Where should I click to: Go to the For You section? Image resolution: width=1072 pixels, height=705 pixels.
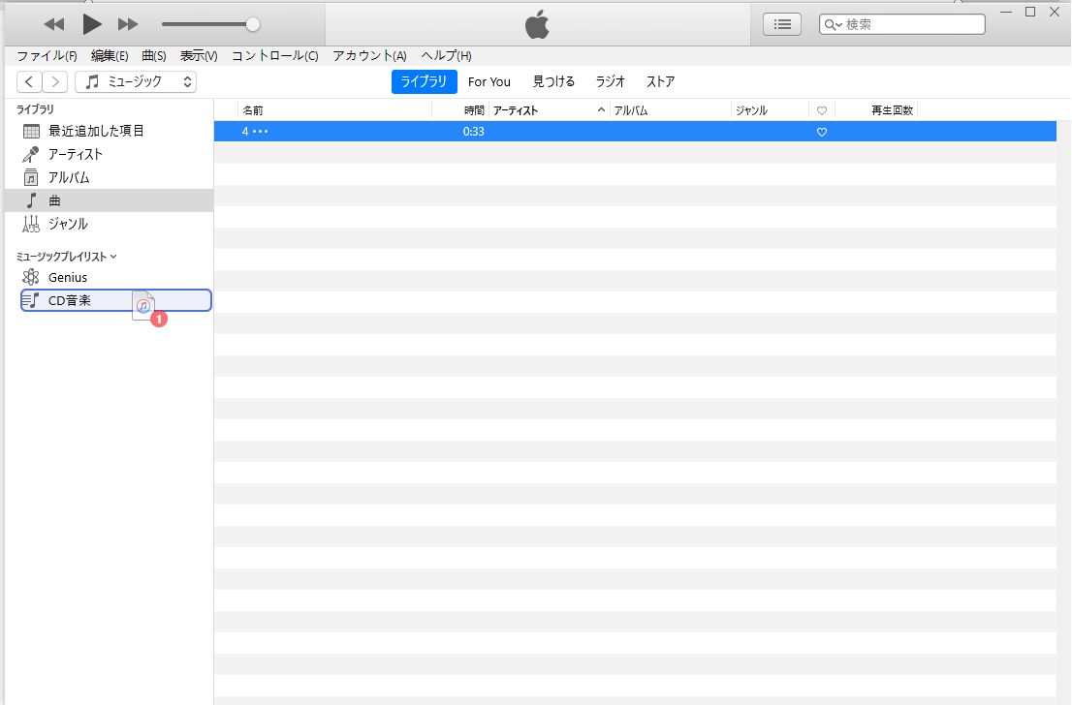pyautogui.click(x=489, y=81)
